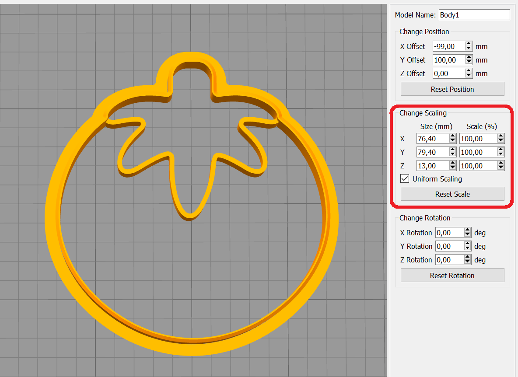Decrease X Offset with down arrow

click(469, 49)
